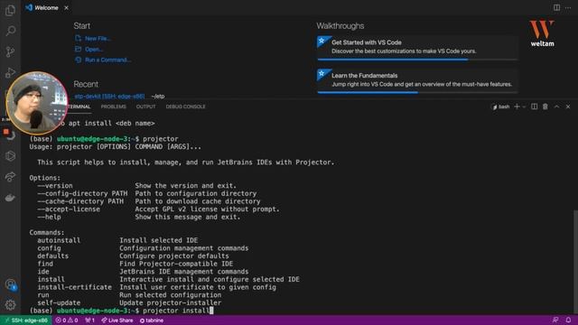Open the launch profile dropdown arrow
Screen dimensions: 578x325
click(x=524, y=107)
